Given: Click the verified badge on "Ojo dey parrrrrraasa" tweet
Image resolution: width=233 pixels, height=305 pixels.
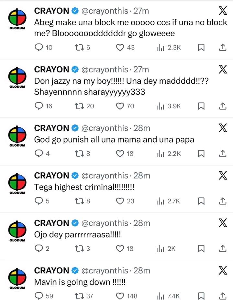Looking at the screenshot, I should click(x=74, y=223).
